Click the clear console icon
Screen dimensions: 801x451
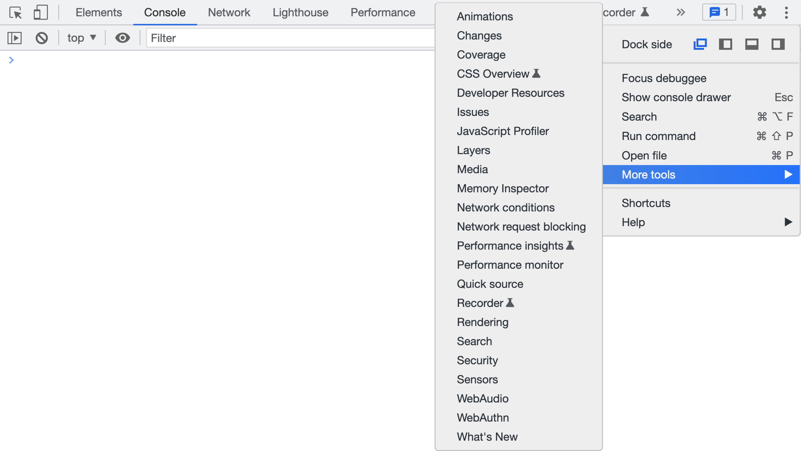42,38
